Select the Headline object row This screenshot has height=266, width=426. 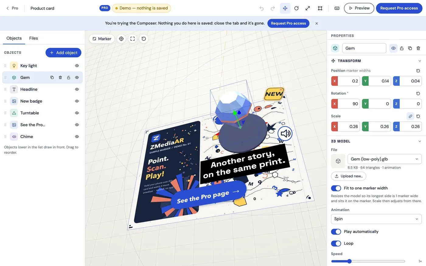(x=42, y=89)
